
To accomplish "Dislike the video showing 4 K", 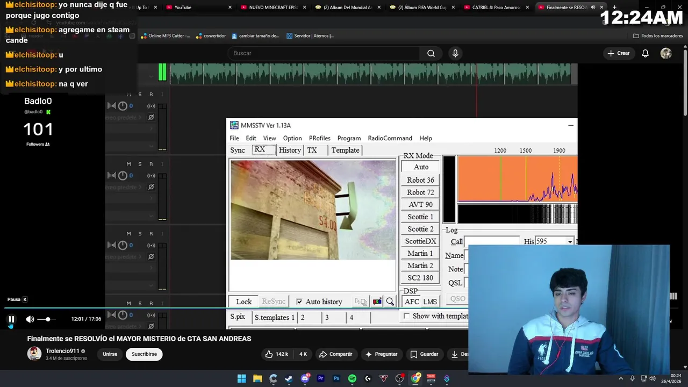I will tap(303, 354).
